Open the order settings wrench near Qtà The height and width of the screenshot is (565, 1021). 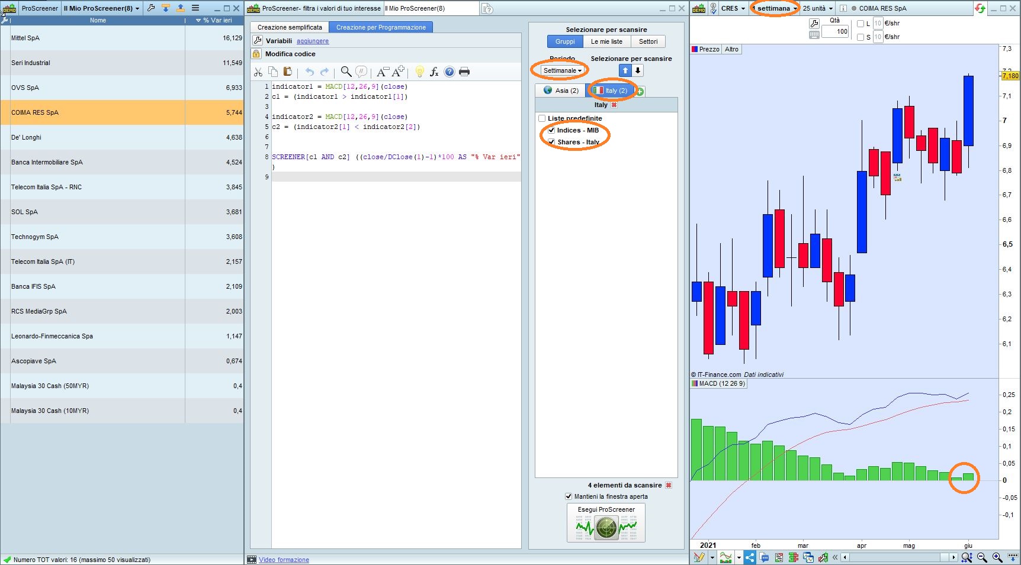(814, 24)
